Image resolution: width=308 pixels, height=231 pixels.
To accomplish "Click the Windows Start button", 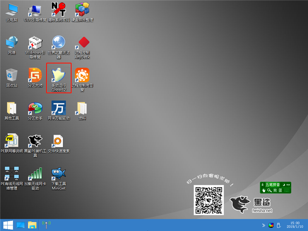I will [7, 225].
